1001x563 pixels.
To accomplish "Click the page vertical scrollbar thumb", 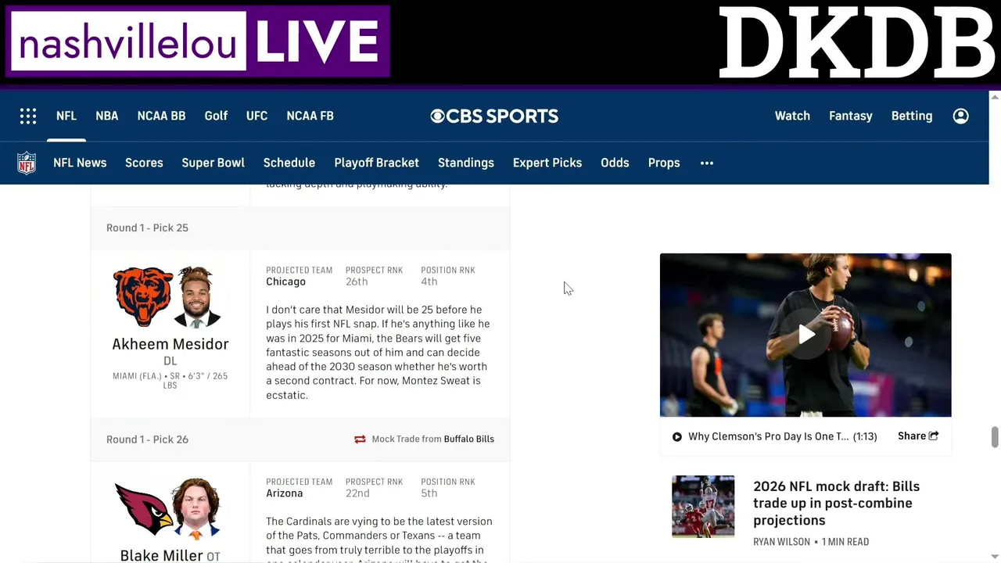I will (x=995, y=437).
